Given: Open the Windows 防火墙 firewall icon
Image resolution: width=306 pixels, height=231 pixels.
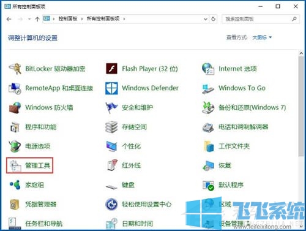Looking at the screenshot, I should click(x=15, y=107).
